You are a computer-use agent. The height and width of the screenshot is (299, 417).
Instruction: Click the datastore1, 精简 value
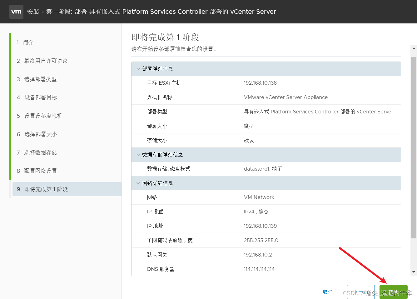click(263, 169)
